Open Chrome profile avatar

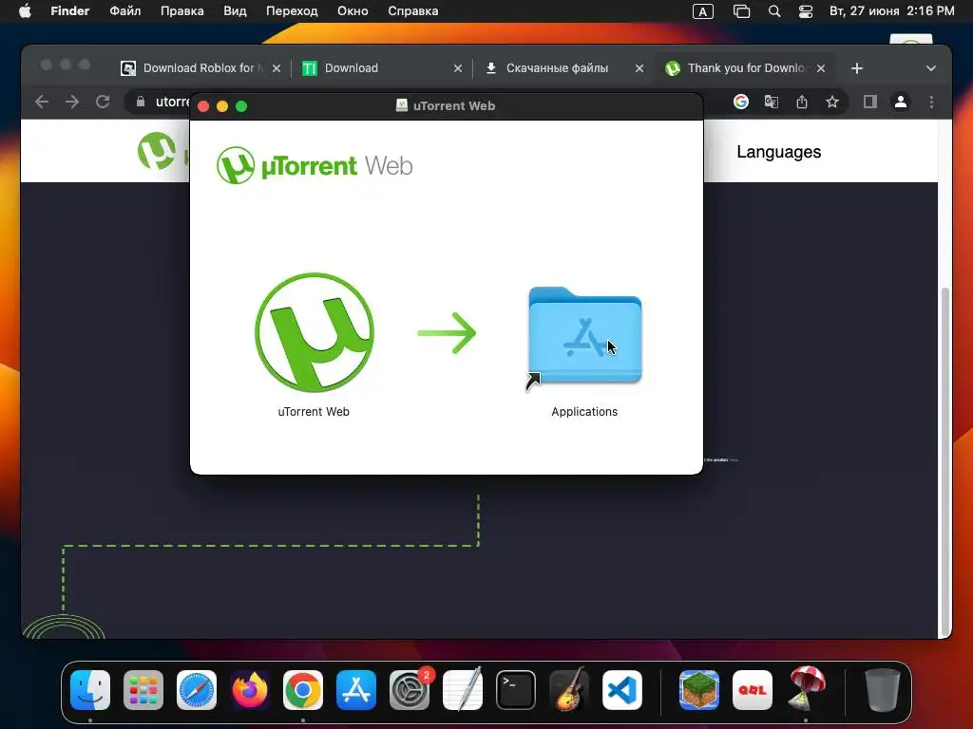(x=901, y=102)
